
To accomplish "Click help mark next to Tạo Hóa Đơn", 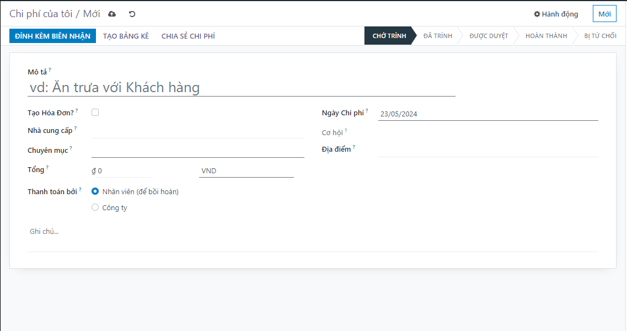I will point(77,110).
